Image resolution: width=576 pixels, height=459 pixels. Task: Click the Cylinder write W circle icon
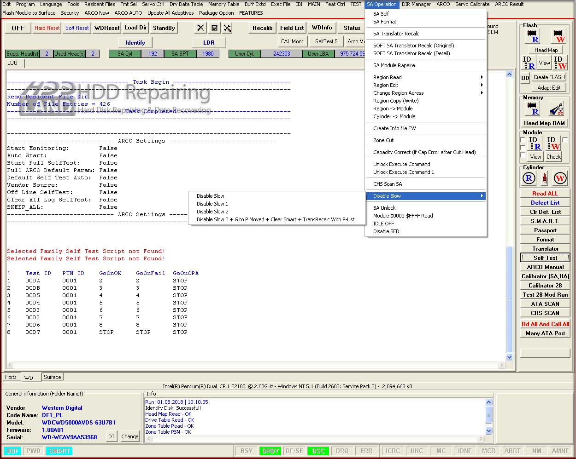coord(560,178)
